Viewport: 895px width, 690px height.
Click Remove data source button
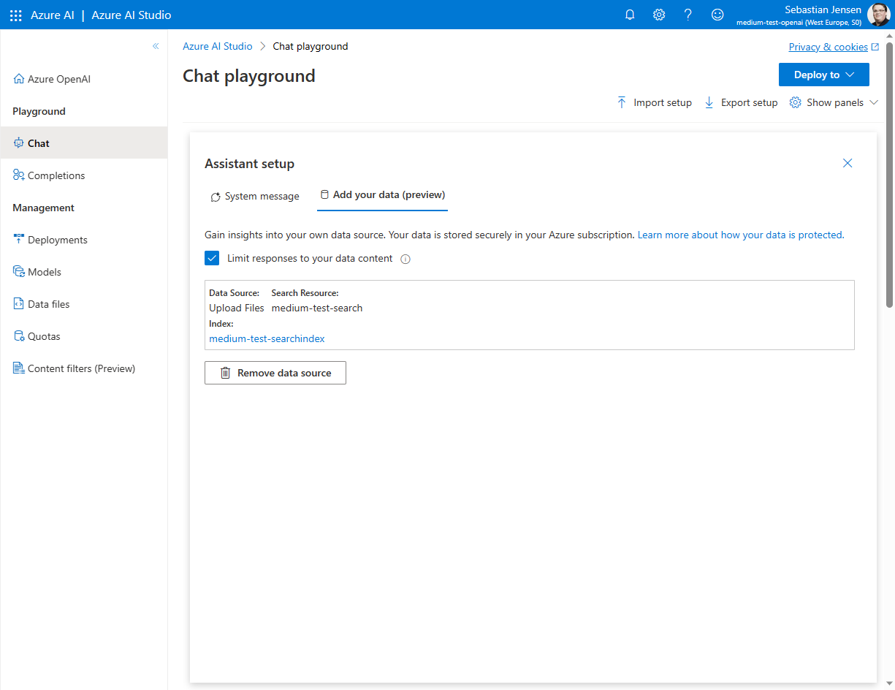coord(275,373)
